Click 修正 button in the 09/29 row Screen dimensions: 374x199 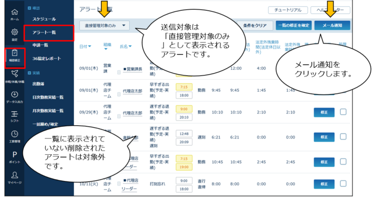(324, 112)
